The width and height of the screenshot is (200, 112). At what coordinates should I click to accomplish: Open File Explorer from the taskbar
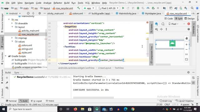[82, 109]
